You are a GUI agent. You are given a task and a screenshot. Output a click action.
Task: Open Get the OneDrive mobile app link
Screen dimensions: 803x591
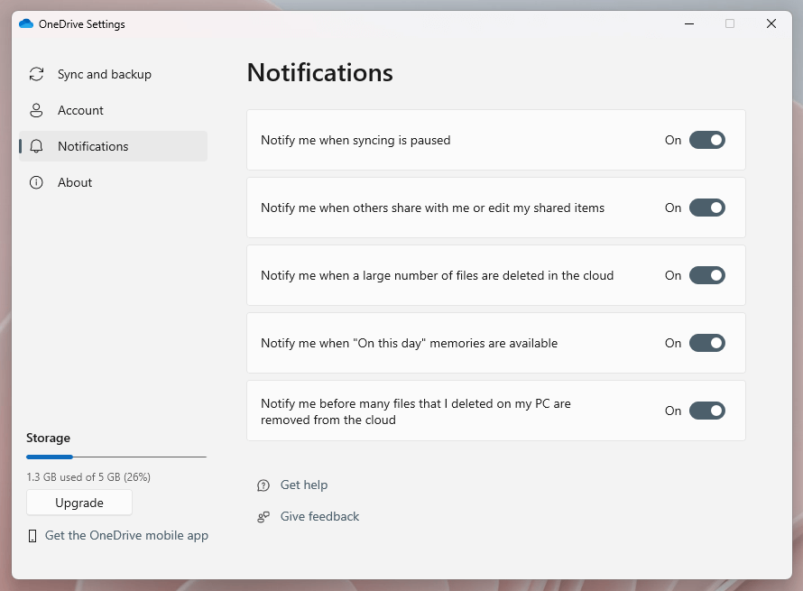[126, 536]
